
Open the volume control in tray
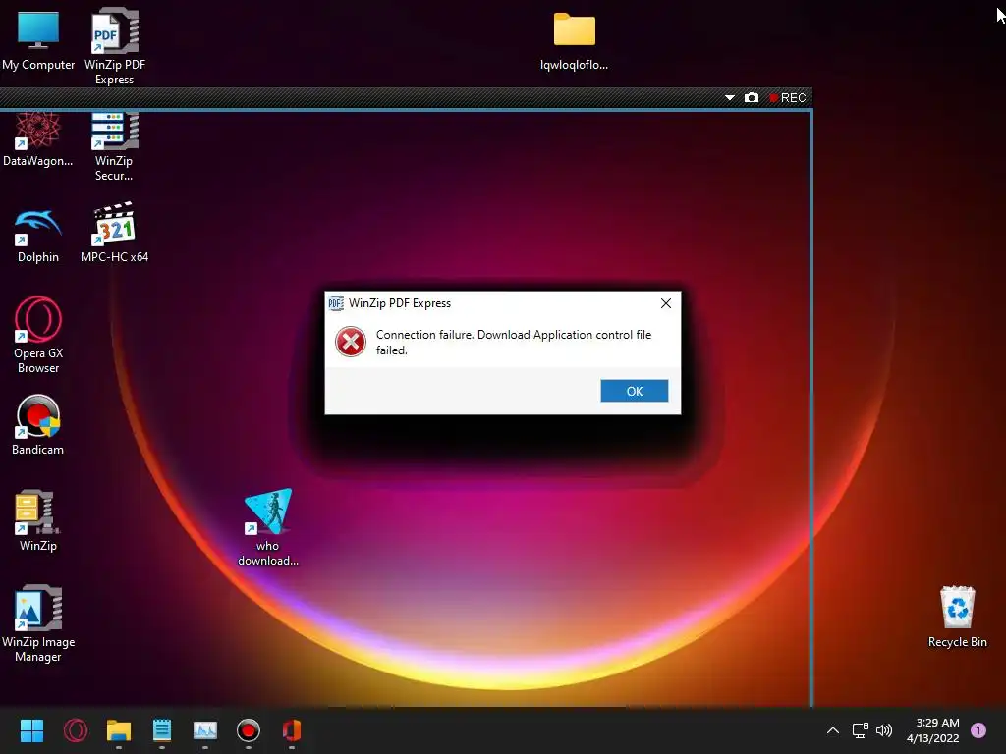click(884, 730)
